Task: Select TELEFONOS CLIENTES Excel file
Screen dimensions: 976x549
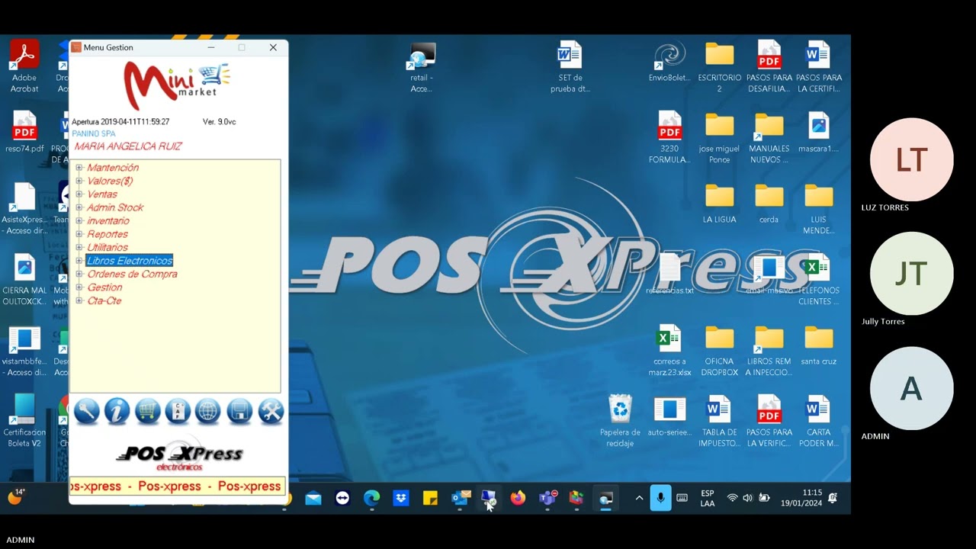Action: (x=818, y=280)
